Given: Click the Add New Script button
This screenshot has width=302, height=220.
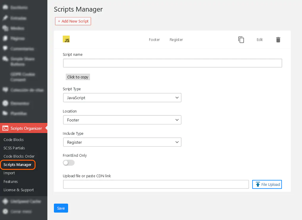Looking at the screenshot, I should 73,21.
